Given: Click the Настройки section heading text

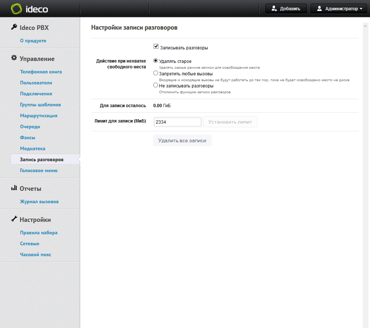Looking at the screenshot, I should 35,220.
